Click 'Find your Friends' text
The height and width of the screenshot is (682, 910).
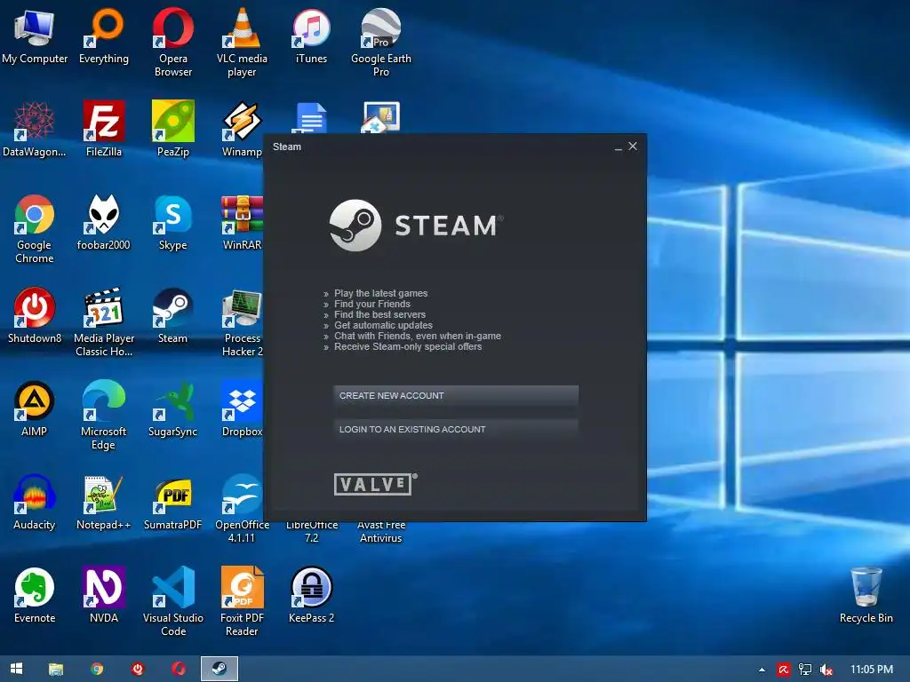point(372,304)
